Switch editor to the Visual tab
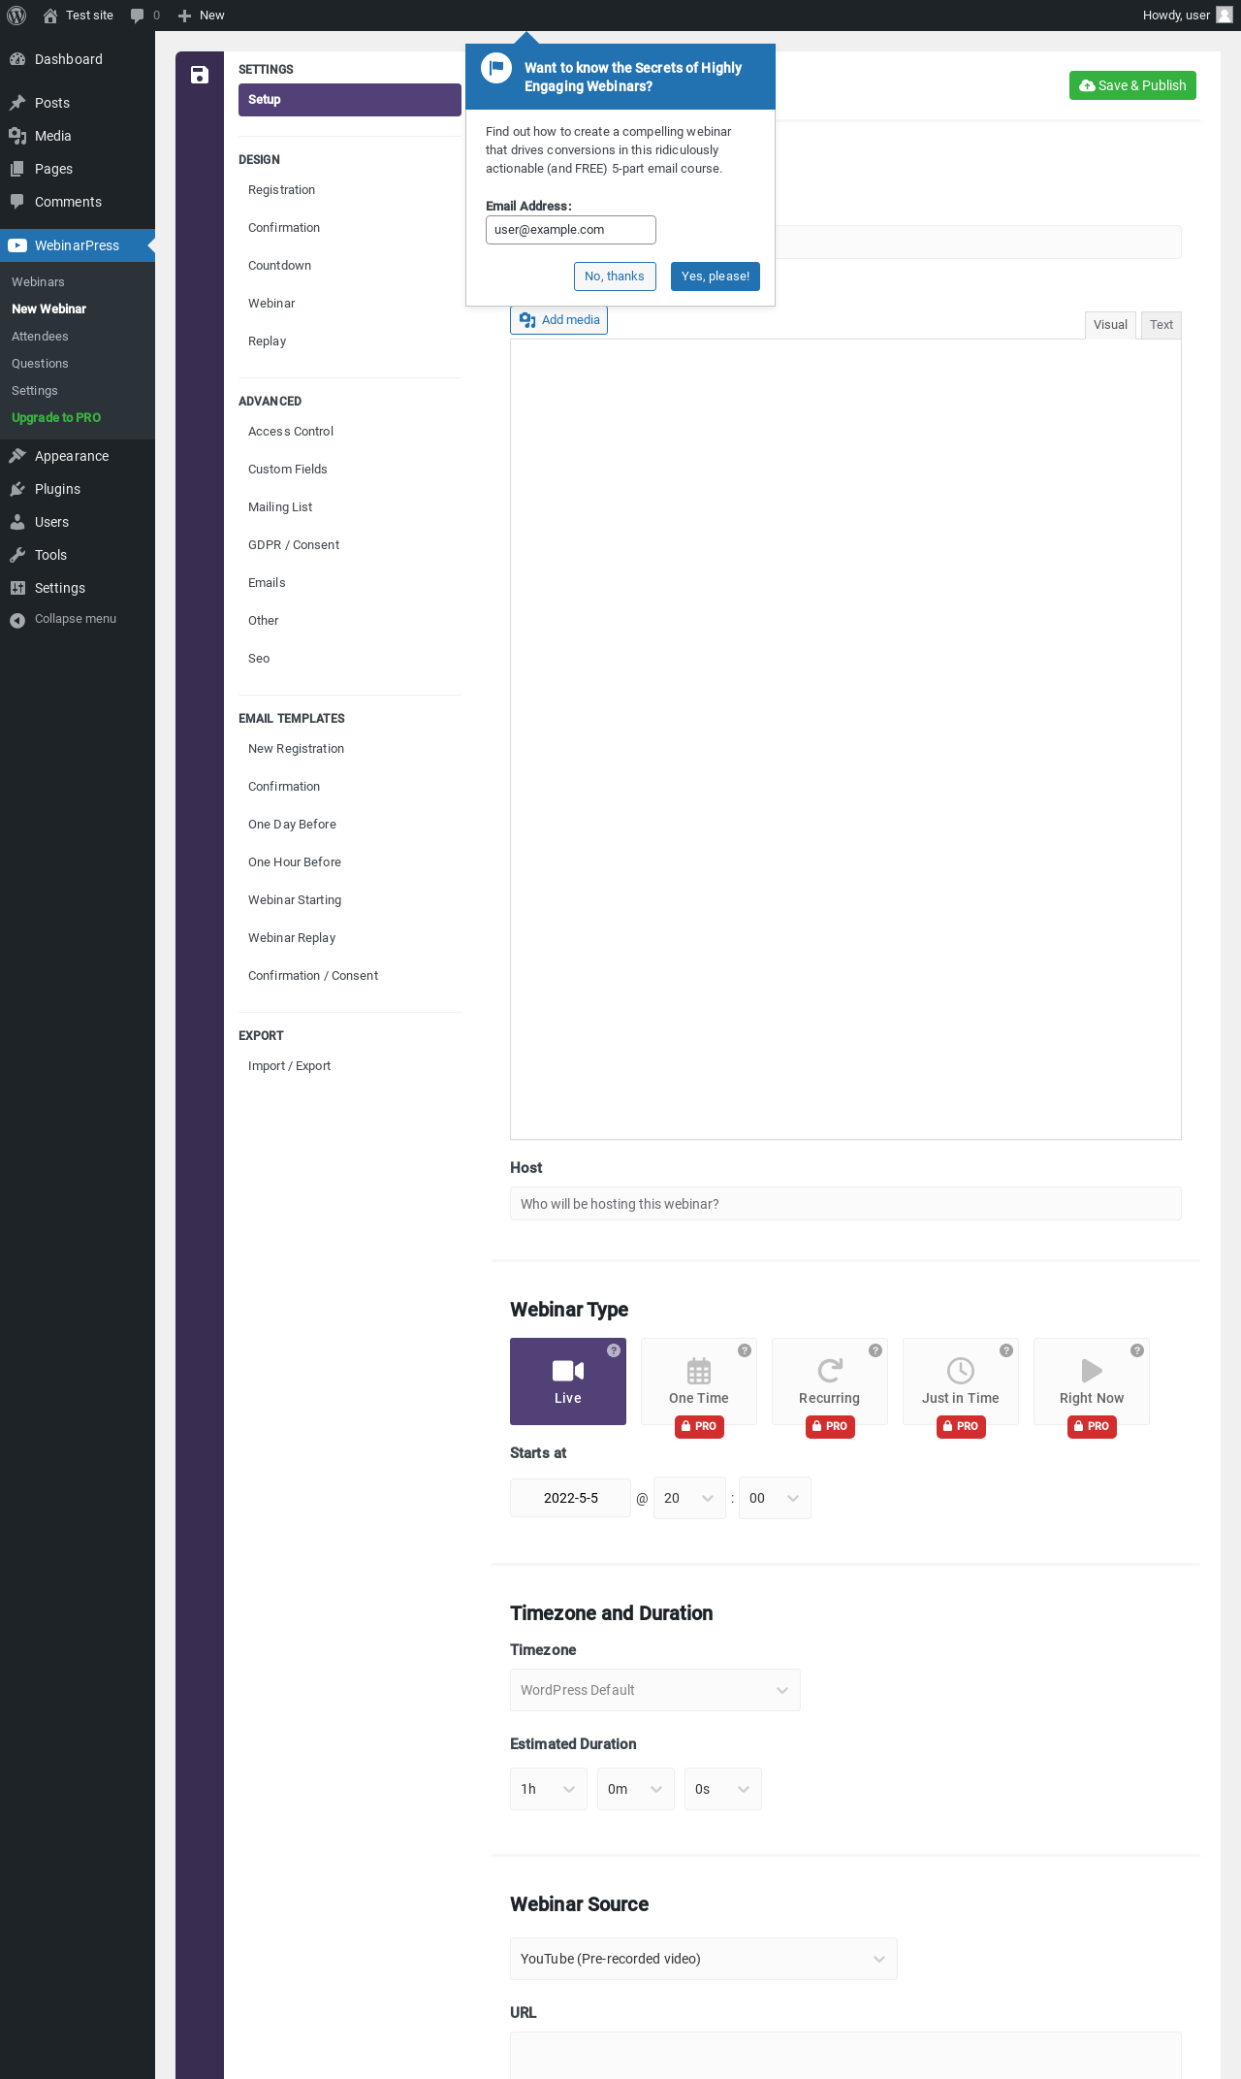1241x2079 pixels. [x=1110, y=325]
